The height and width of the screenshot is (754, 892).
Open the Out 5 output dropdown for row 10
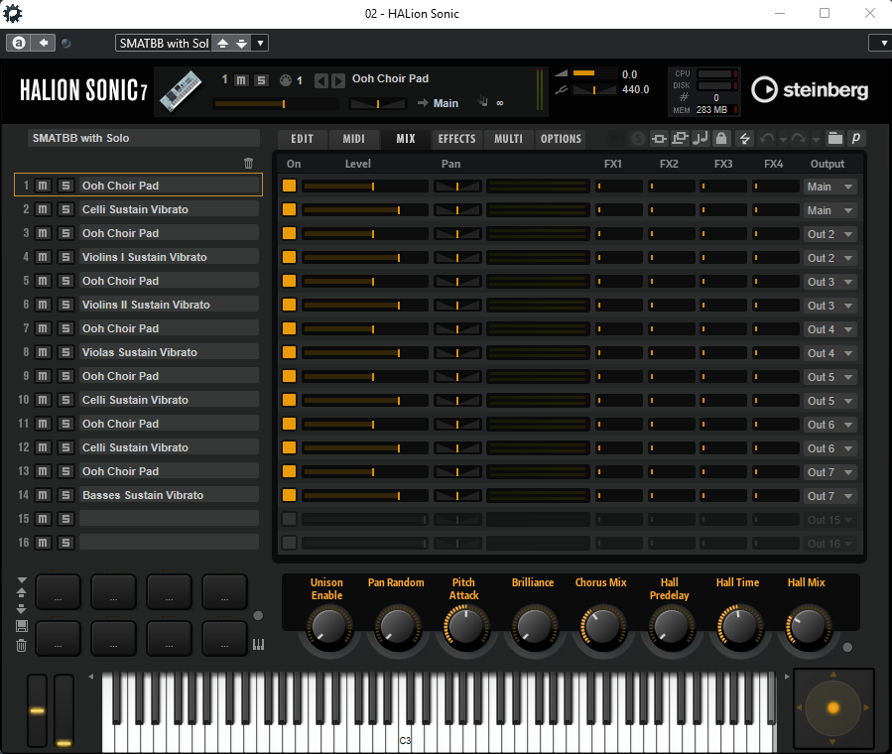pos(830,401)
